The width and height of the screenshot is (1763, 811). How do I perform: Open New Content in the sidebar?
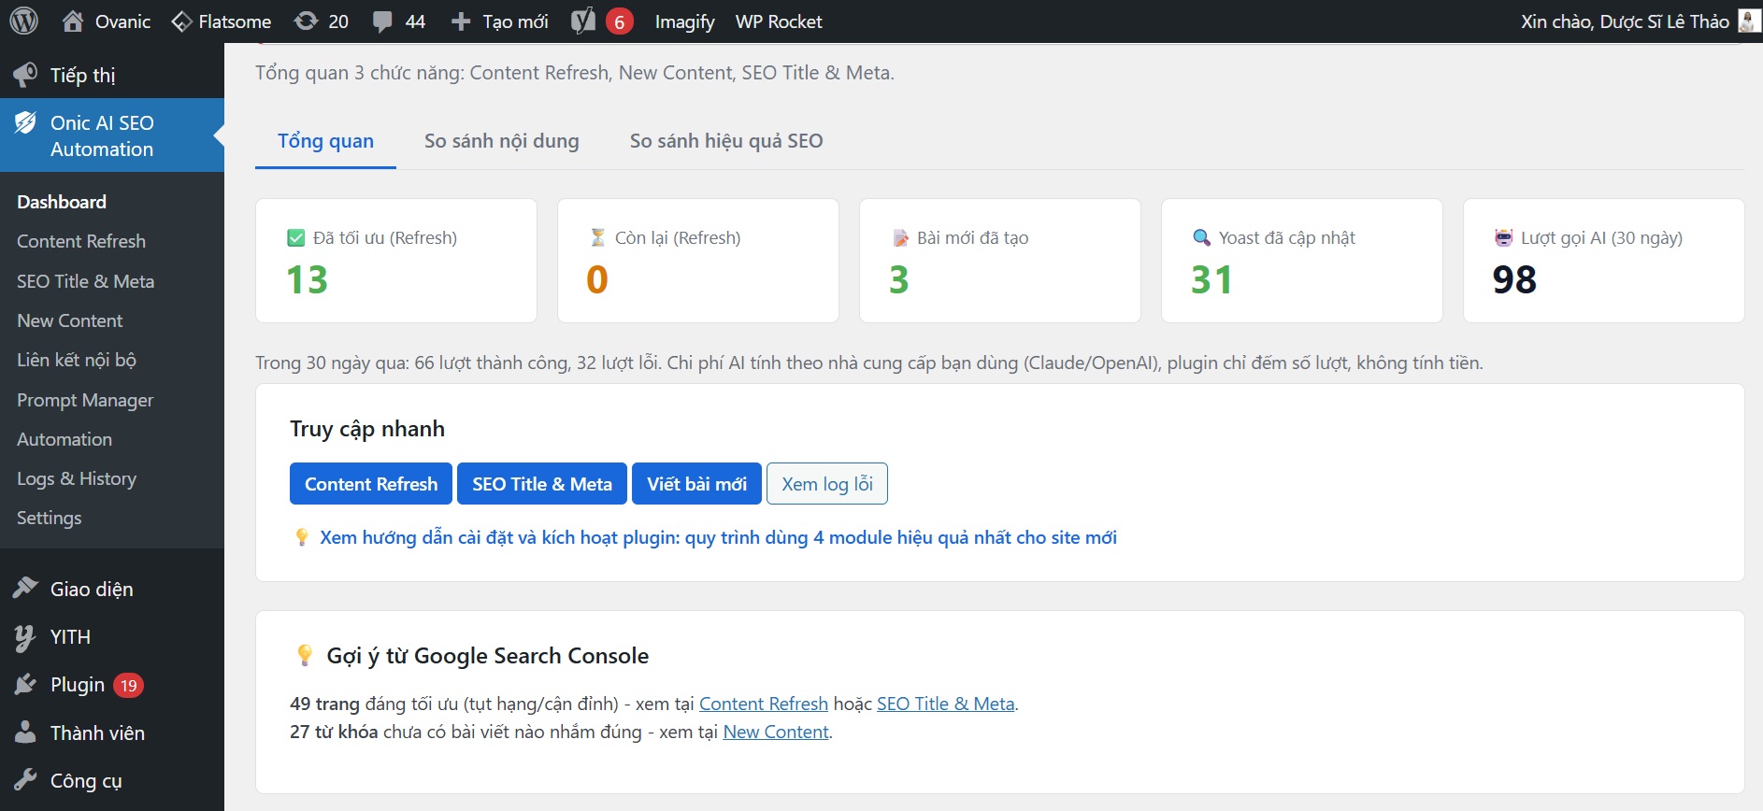point(70,320)
